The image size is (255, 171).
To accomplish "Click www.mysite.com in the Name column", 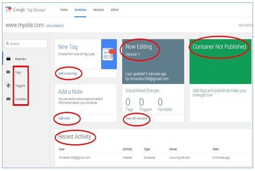I will tap(180, 158).
